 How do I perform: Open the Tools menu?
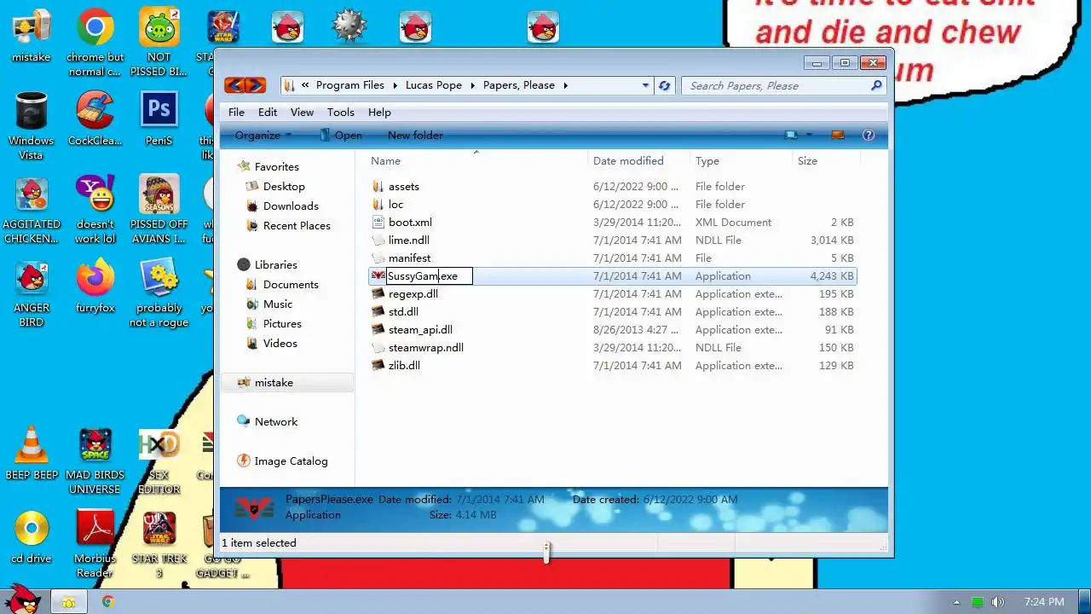tap(340, 112)
